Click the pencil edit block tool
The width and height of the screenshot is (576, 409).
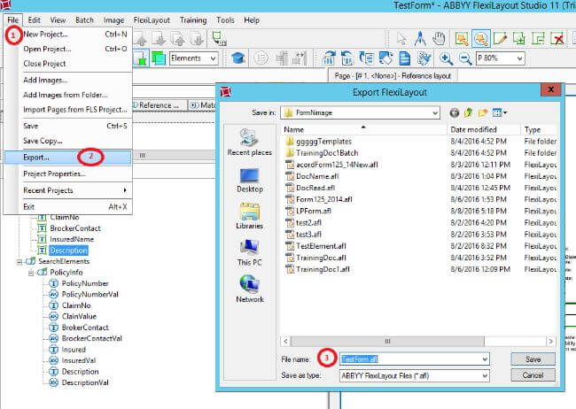[501, 39]
